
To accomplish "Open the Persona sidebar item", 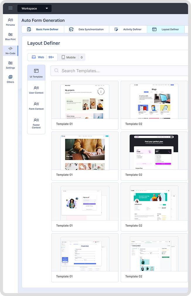I will [11, 22].
